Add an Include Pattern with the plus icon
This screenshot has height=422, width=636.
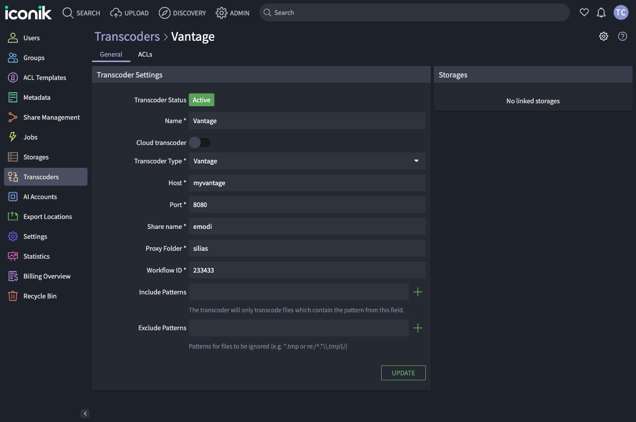(x=417, y=292)
